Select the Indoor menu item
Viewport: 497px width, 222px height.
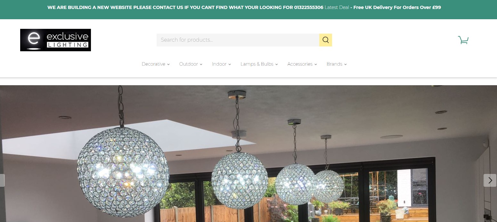(x=219, y=64)
